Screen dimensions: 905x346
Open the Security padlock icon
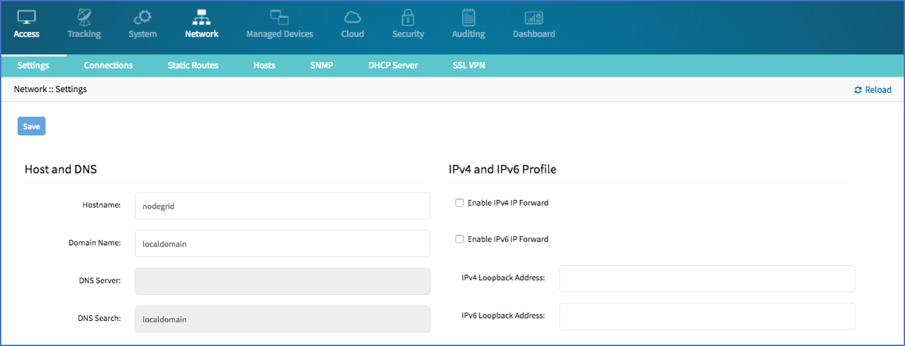[409, 17]
